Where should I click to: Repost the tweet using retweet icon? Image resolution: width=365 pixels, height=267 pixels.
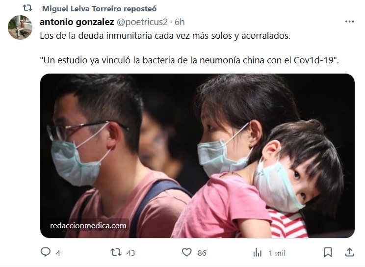click(116, 252)
